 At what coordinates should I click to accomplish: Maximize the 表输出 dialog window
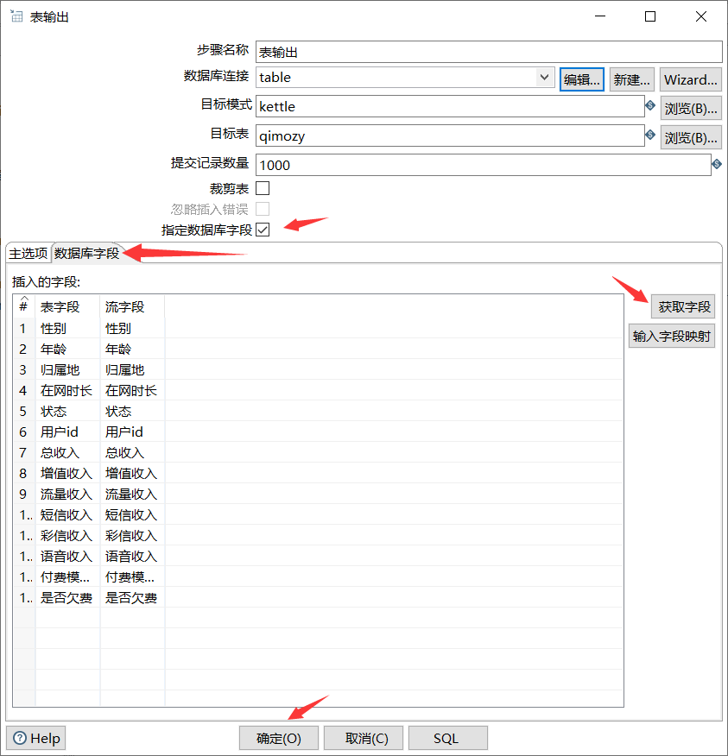(650, 16)
